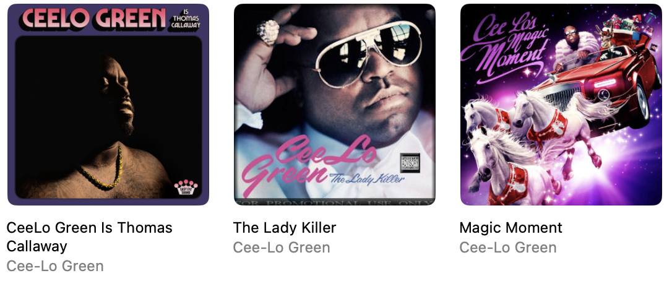Open the Cee-Lo Green artist link under Magic Moment
The image size is (672, 281).
pyautogui.click(x=508, y=248)
